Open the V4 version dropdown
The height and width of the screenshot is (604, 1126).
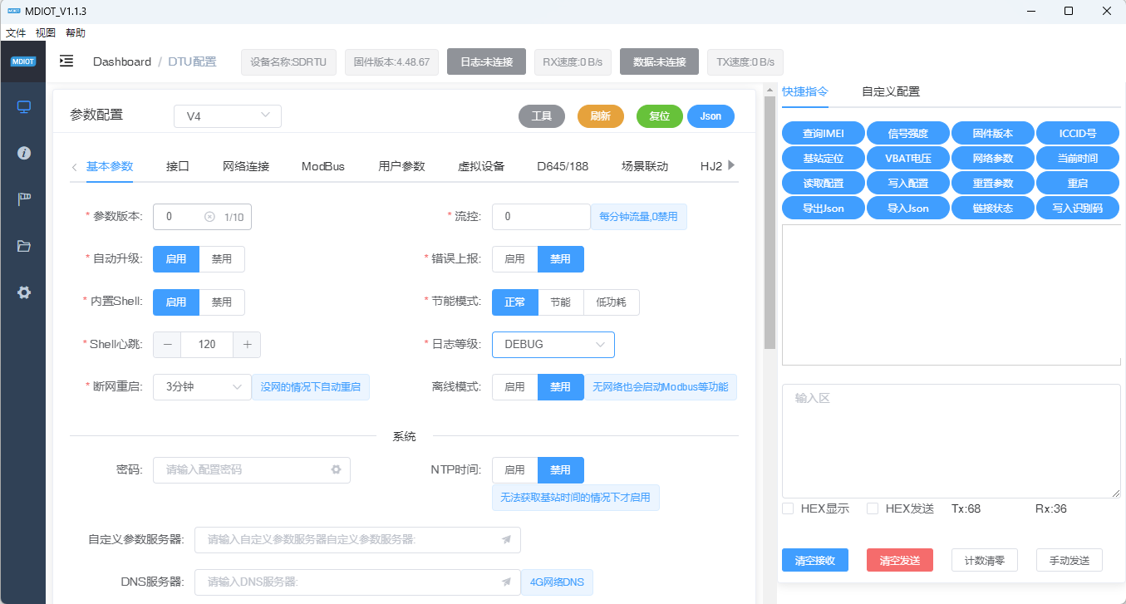(x=228, y=116)
